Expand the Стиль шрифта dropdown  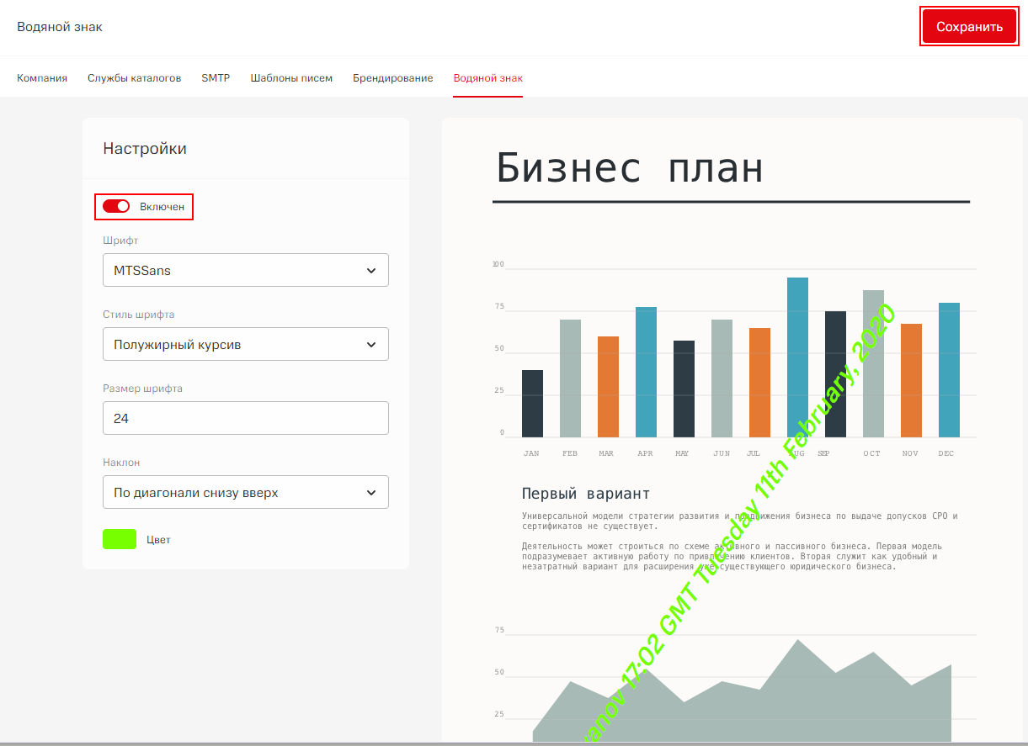point(245,345)
